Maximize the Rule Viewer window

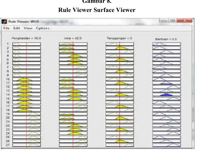point(173,20)
